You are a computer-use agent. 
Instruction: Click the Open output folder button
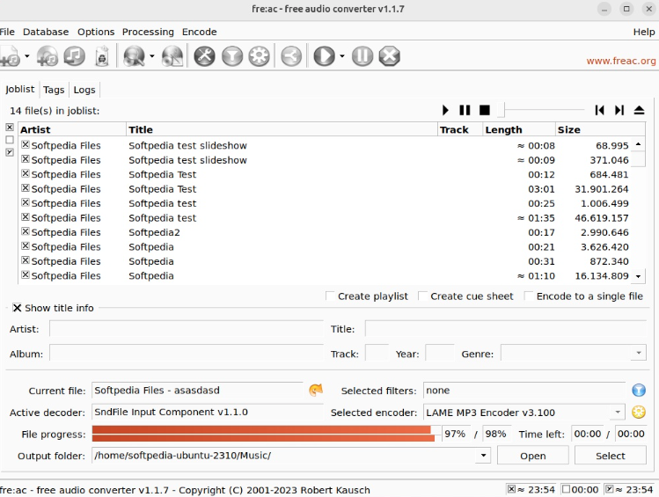[533, 456]
